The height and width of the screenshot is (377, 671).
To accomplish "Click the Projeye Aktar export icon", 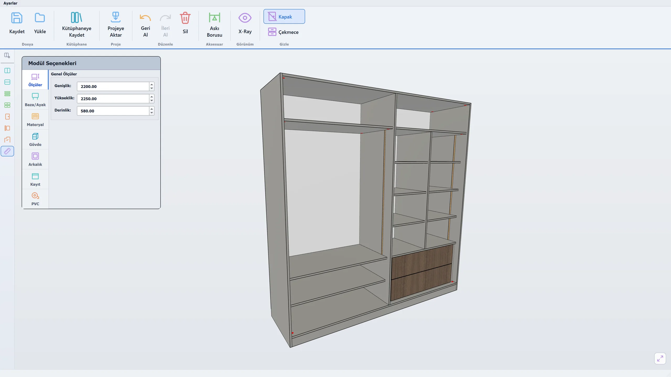I will click(x=116, y=17).
